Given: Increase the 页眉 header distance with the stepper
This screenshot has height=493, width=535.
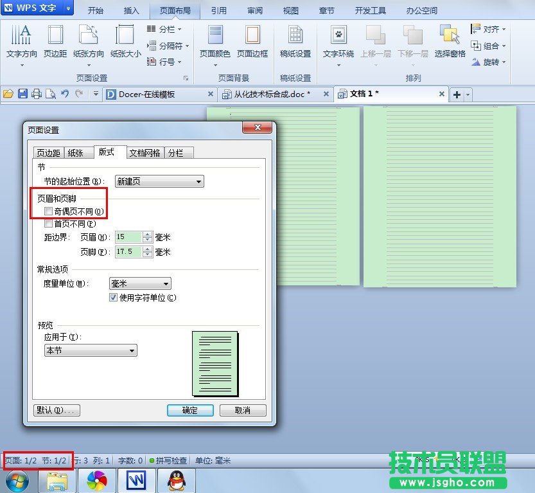Looking at the screenshot, I should (148, 234).
